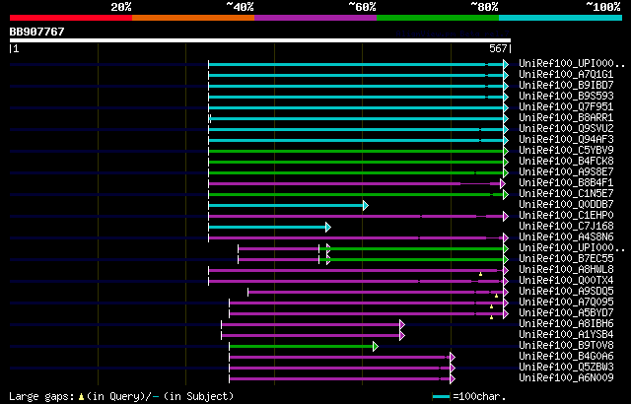Open the UniRef100_Q7F951 hit label
The height and width of the screenshot is (404, 631).
click(x=566, y=107)
